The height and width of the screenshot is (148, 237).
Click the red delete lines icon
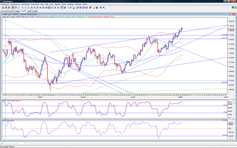click(x=97, y=8)
